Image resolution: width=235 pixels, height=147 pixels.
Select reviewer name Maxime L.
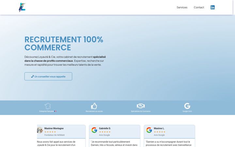tap(159, 128)
